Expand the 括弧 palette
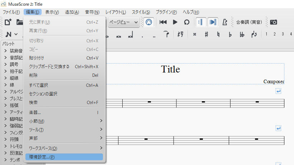The image size is (294, 165). tap(5, 105)
